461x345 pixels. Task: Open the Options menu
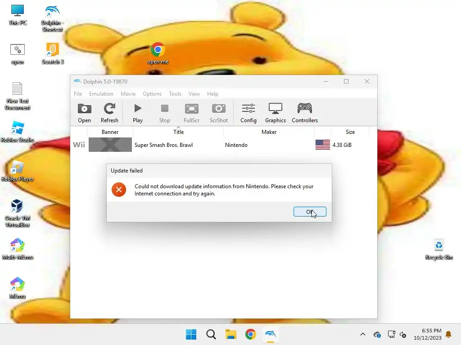tap(152, 94)
